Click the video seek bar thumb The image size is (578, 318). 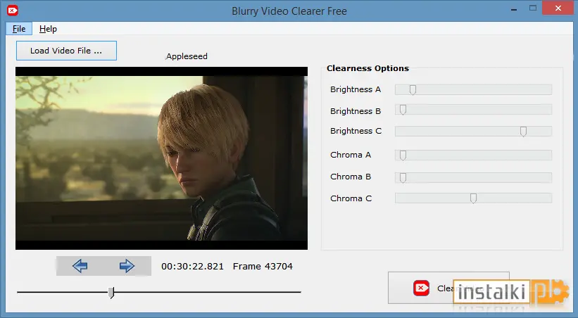pyautogui.click(x=111, y=293)
